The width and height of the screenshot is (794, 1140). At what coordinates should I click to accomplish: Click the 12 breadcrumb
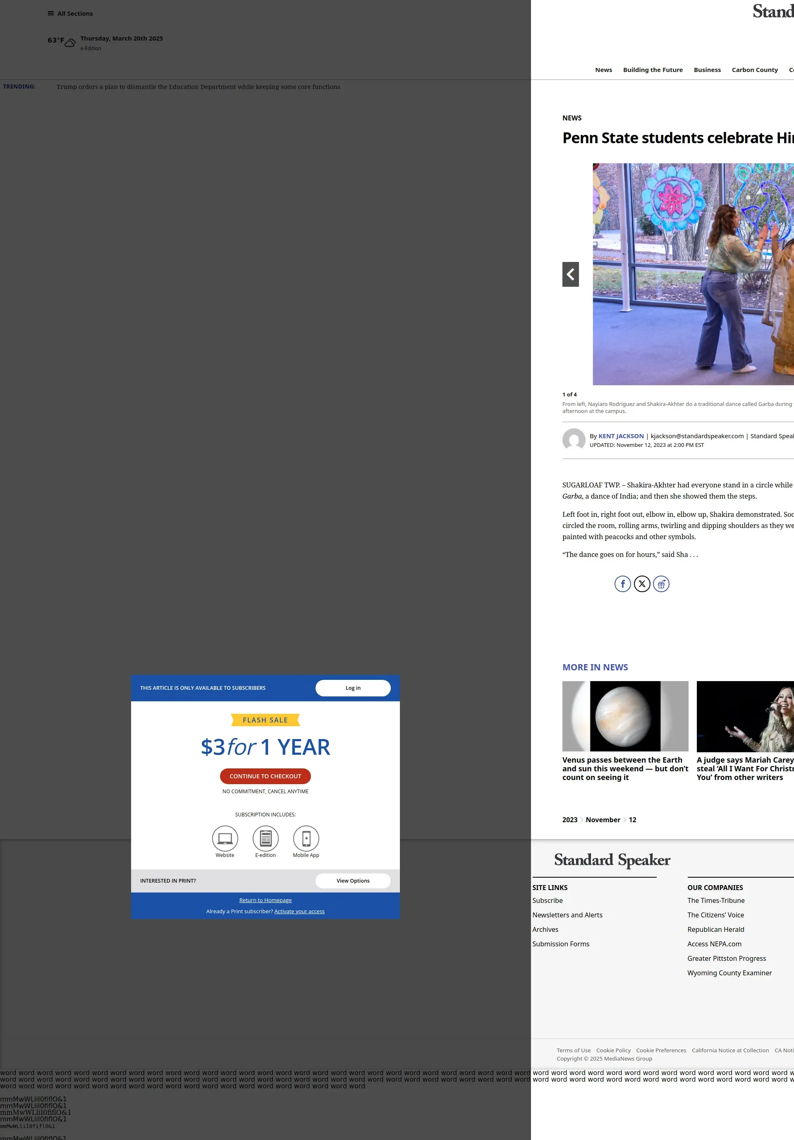pyautogui.click(x=632, y=820)
